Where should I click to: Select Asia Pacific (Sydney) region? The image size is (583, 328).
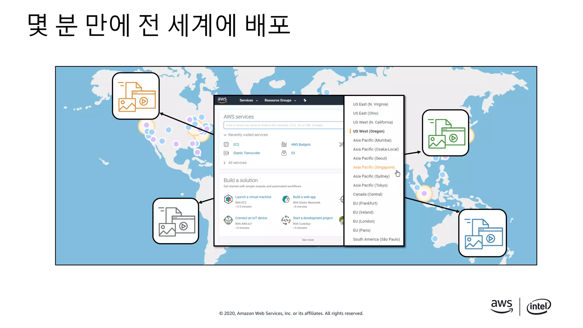371,177
